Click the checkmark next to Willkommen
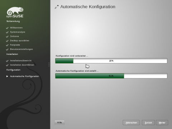This screenshot has height=129, width=172. point(7,28)
